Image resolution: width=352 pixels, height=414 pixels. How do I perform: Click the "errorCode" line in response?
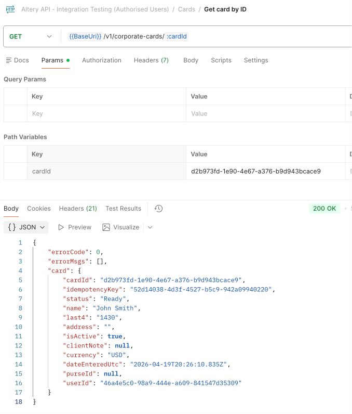(x=75, y=252)
